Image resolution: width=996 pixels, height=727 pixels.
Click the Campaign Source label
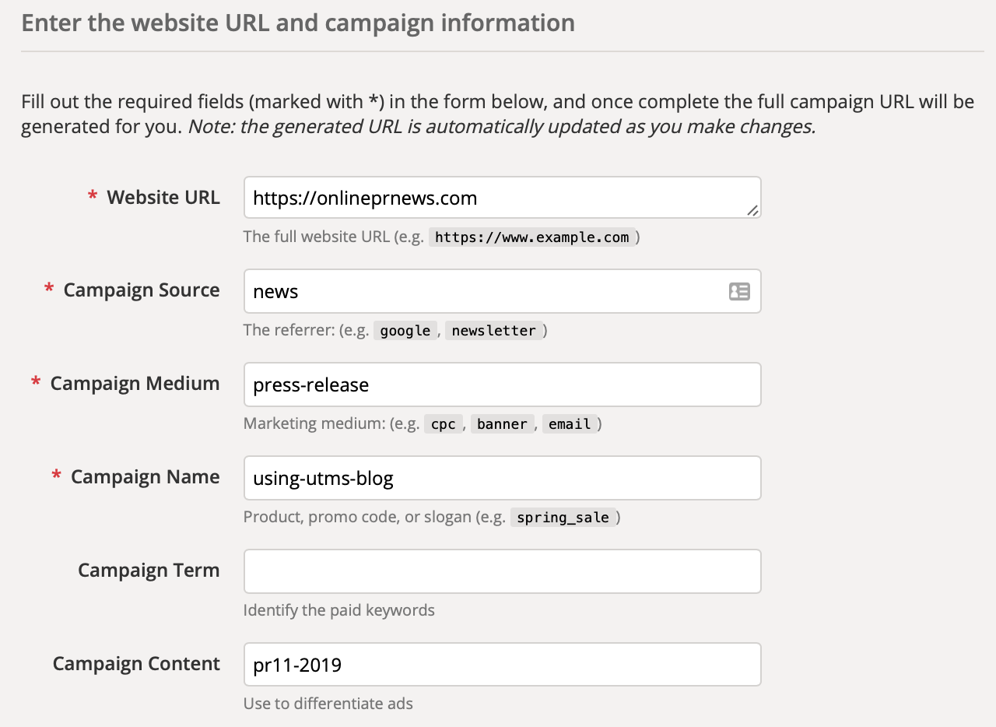tap(142, 290)
